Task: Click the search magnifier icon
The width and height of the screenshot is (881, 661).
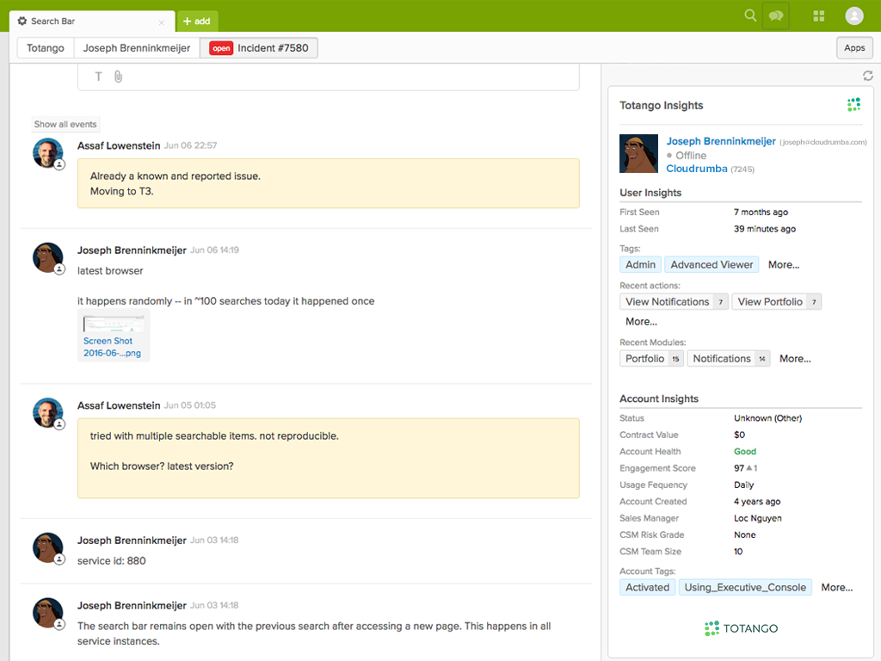Action: pos(750,15)
